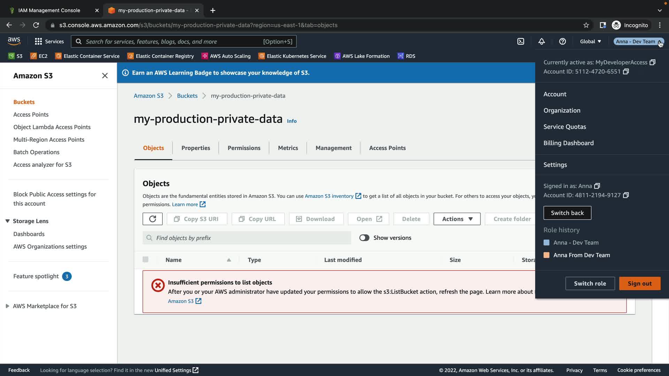Check the select all objects checkbox
The image size is (669, 376).
[x=145, y=259]
